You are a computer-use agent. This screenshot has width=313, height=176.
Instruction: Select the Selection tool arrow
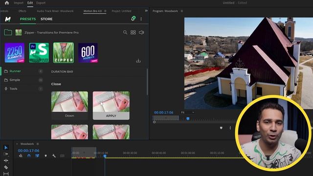click(x=6, y=148)
